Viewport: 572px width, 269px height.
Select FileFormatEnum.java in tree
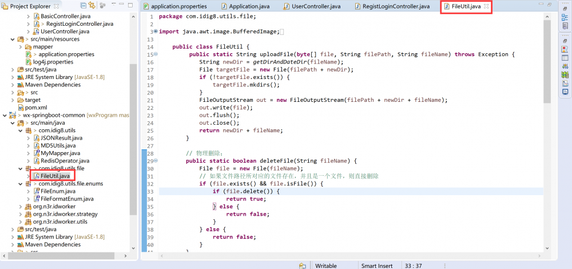pyautogui.click(x=67, y=199)
